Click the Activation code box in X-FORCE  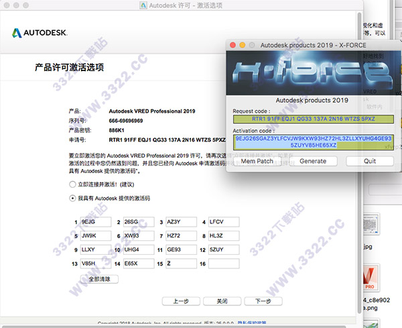(314, 142)
